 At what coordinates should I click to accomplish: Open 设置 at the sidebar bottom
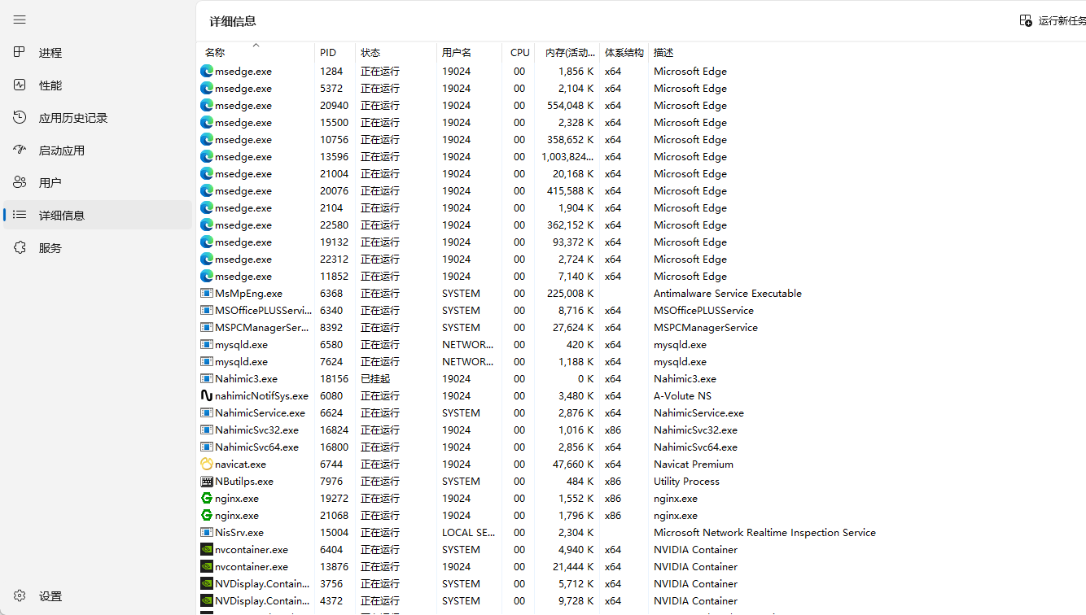[98, 595]
